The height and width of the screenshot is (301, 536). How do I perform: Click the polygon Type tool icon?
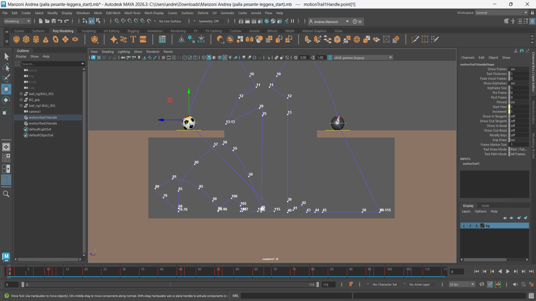pos(133,40)
